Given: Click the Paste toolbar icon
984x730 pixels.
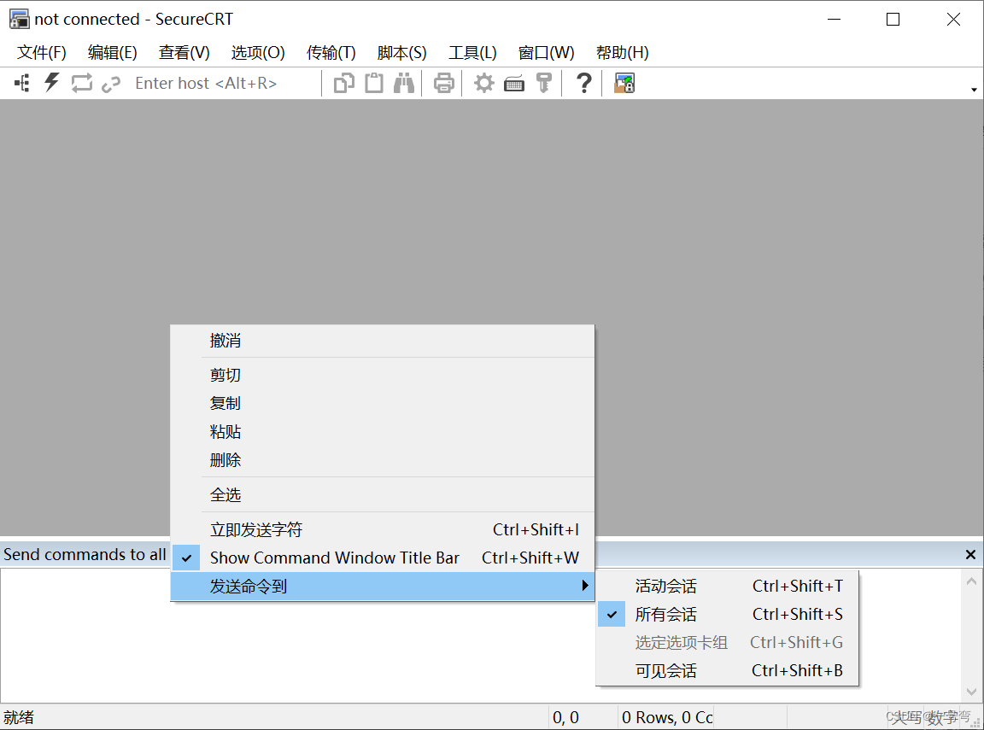Looking at the screenshot, I should [373, 83].
